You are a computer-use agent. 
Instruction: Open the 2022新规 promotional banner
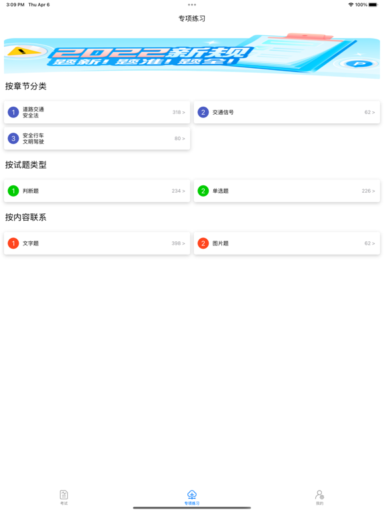(192, 55)
